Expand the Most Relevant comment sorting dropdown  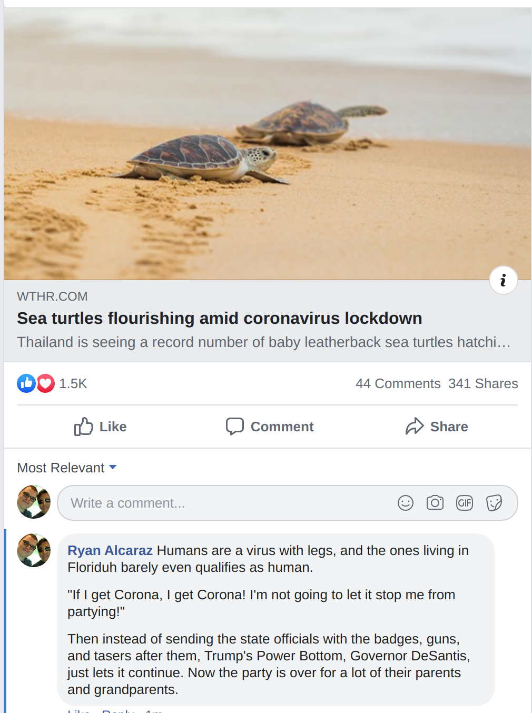click(x=67, y=468)
